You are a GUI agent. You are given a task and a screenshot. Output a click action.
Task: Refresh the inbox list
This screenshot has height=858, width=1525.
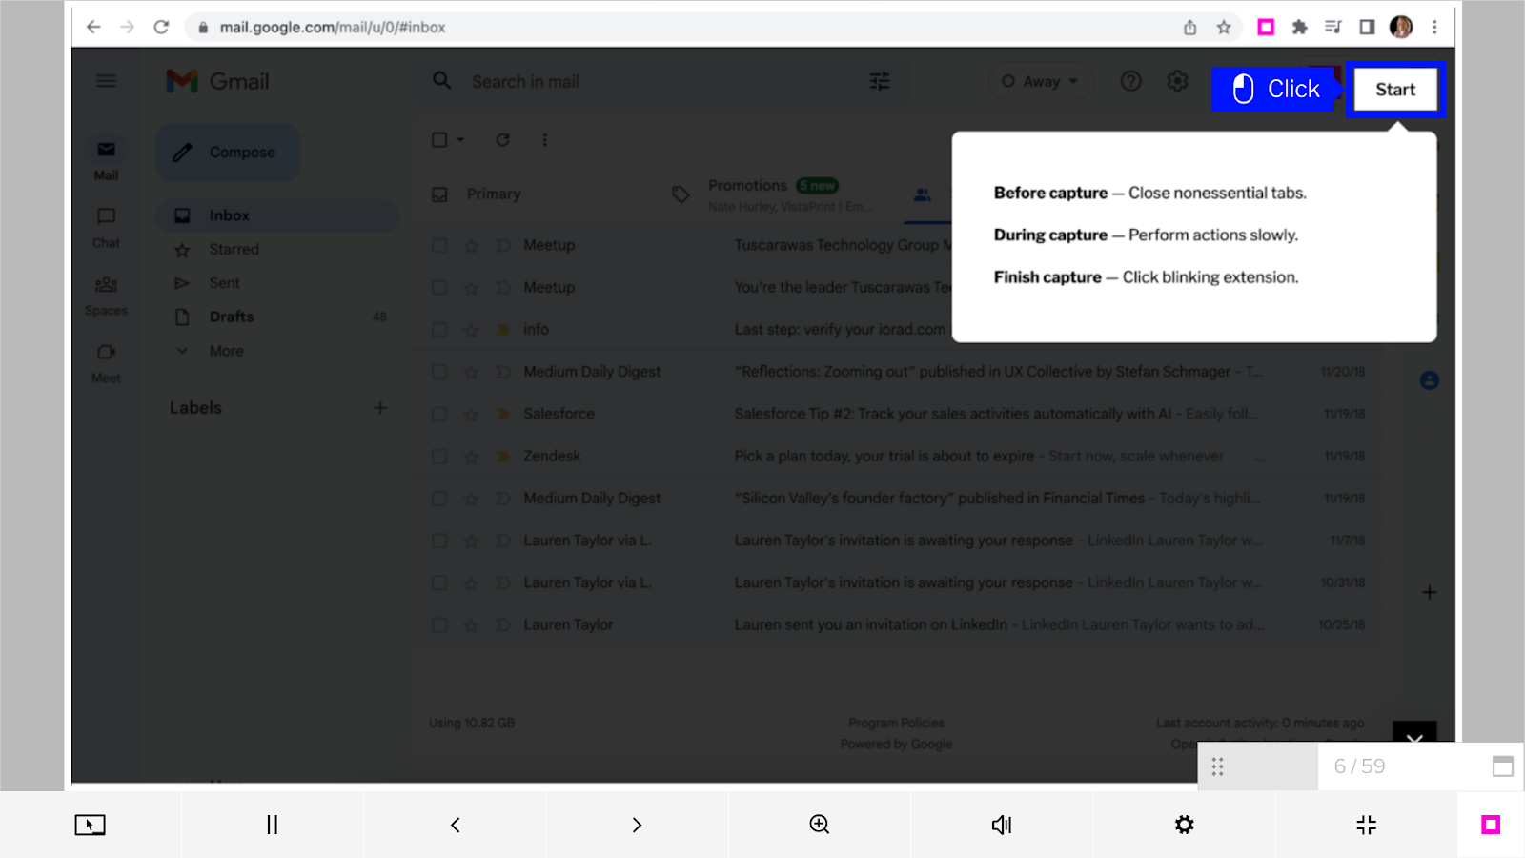point(503,139)
